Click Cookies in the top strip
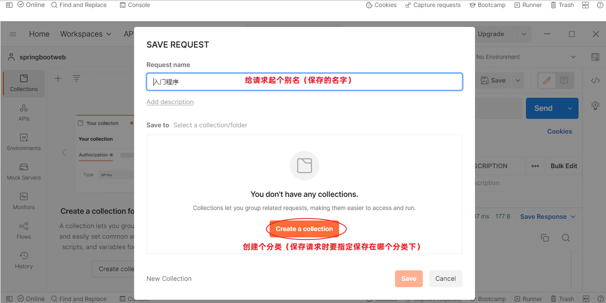Viewport: 606px width, 303px height. pos(381,5)
